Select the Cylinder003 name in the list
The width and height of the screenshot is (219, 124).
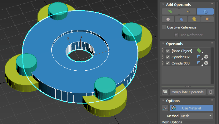pyautogui.click(x=181, y=63)
